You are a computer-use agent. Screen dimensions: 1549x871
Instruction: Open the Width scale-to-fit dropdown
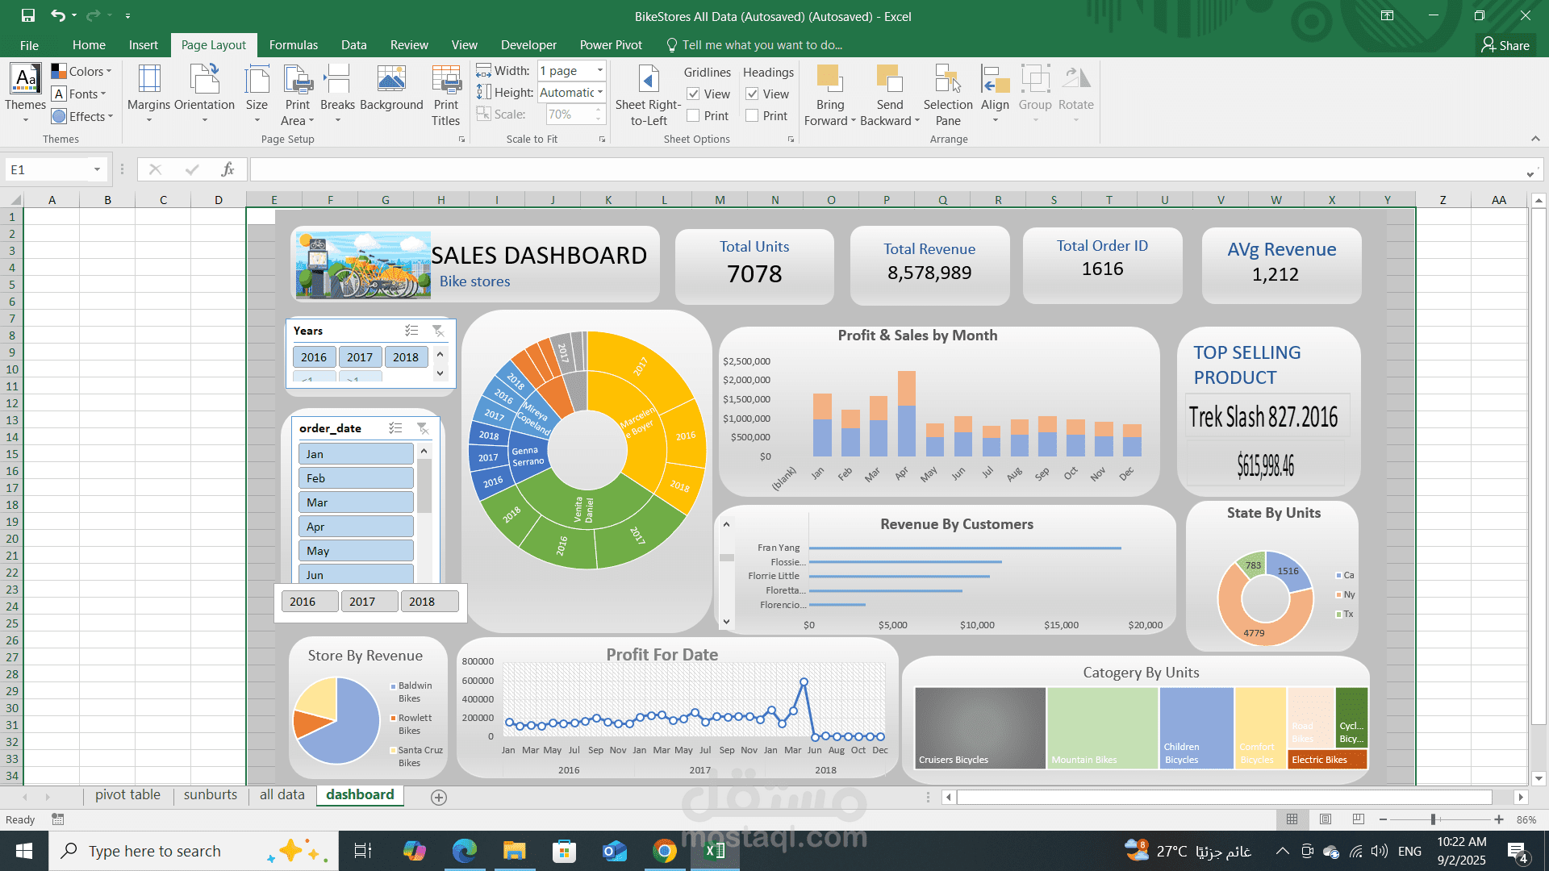tap(599, 71)
